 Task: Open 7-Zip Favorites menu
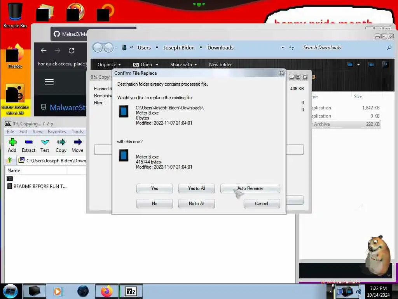click(x=57, y=132)
